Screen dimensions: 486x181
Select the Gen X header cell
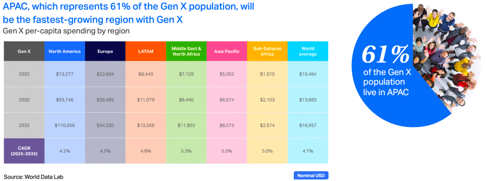click(x=24, y=51)
